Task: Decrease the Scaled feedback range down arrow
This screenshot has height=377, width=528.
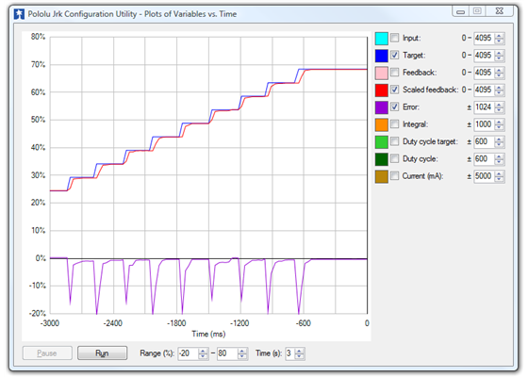Action: (x=499, y=93)
